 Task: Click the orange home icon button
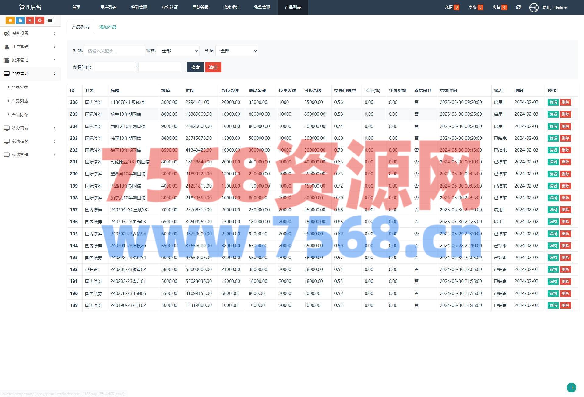(10, 20)
